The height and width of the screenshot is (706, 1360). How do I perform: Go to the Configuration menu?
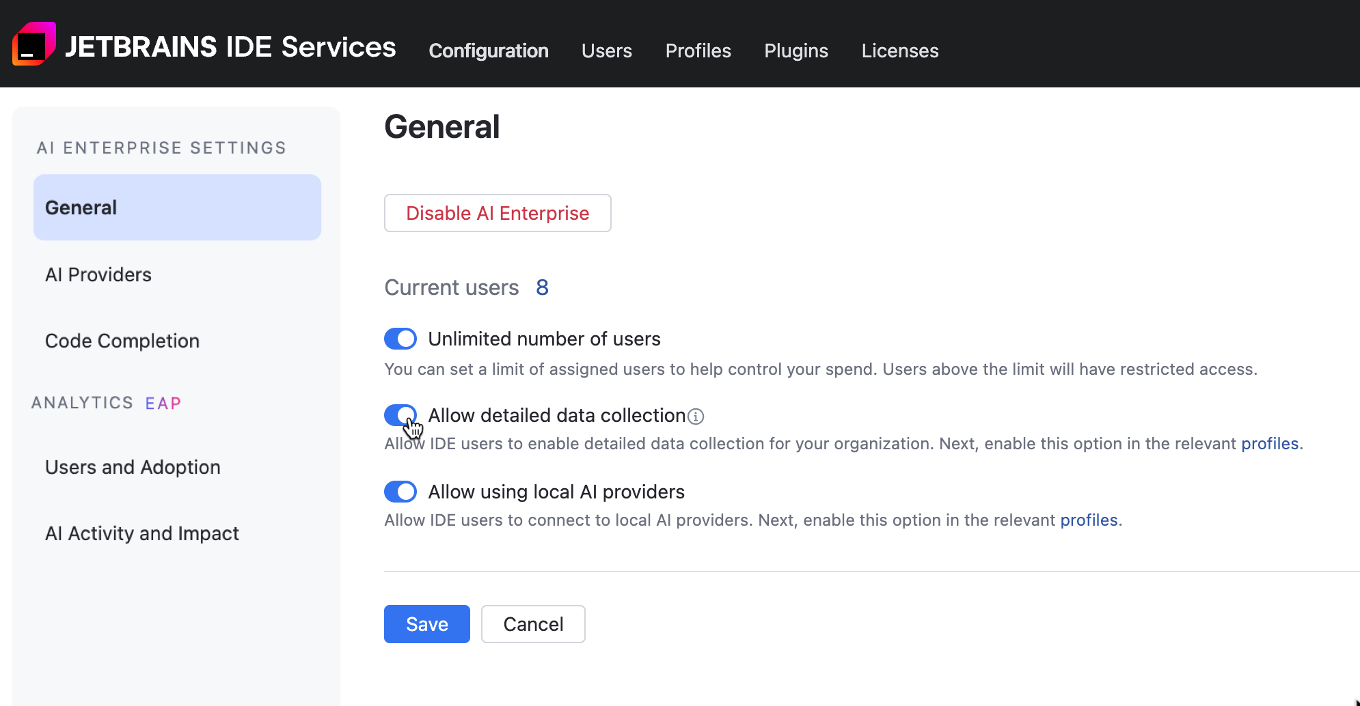(489, 51)
